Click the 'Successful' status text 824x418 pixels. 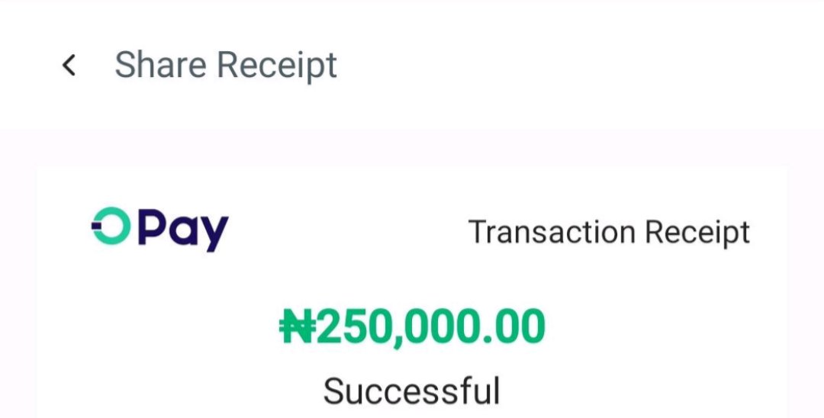[x=411, y=391]
